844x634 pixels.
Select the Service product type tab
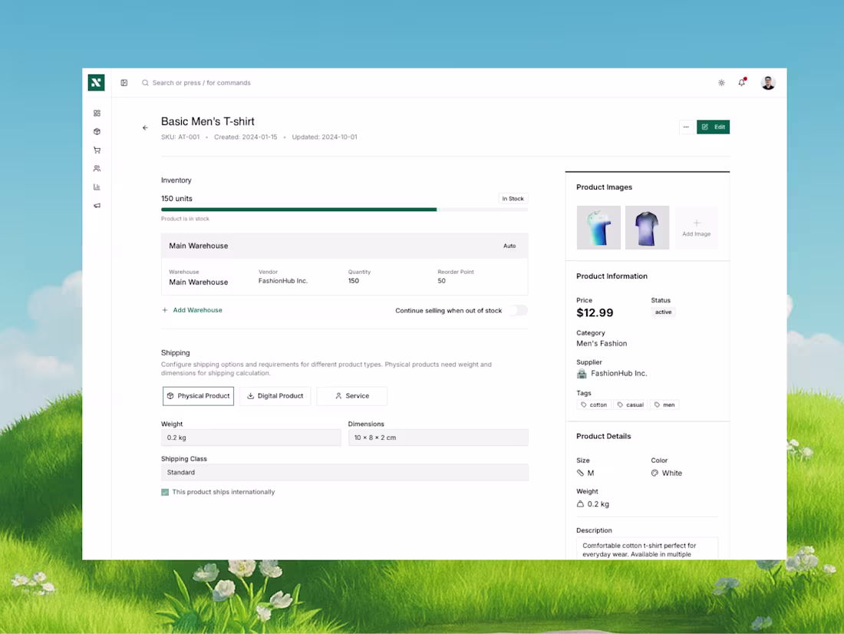(351, 396)
